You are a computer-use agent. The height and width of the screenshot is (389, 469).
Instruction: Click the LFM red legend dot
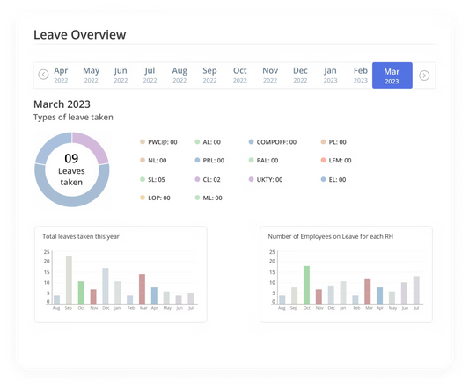point(323,161)
